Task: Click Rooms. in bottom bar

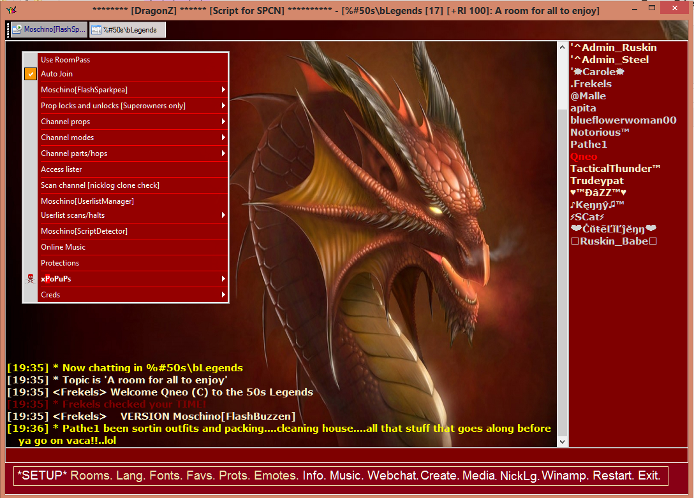Action: tap(91, 476)
